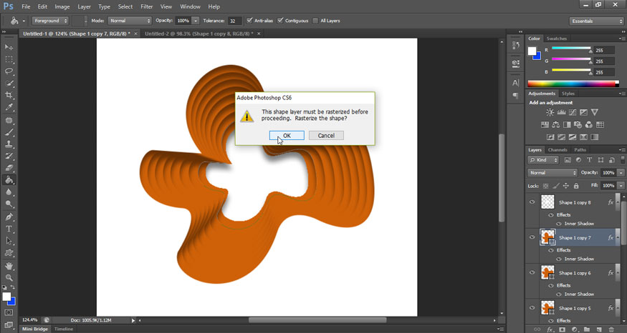Select the Crop tool
Image resolution: width=627 pixels, height=333 pixels.
pyautogui.click(x=9, y=95)
